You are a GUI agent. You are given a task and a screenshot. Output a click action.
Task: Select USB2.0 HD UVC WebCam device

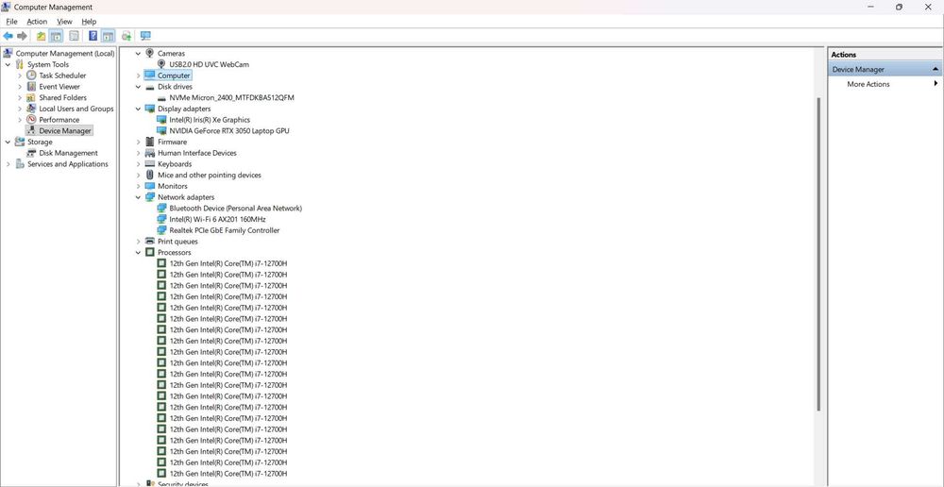click(209, 64)
